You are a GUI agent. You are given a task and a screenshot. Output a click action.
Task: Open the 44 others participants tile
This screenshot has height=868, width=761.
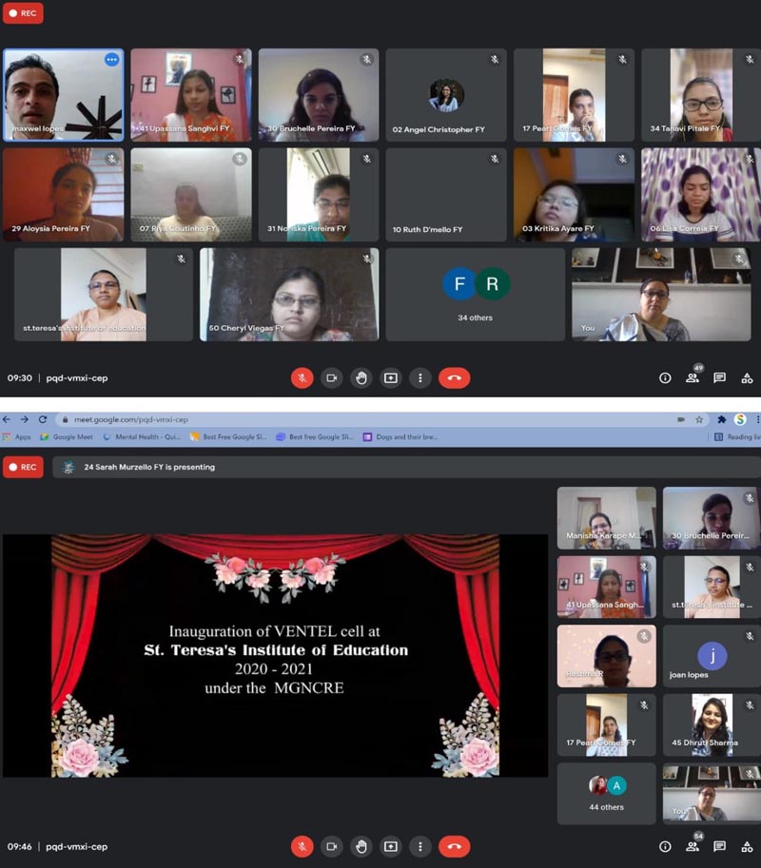(607, 794)
